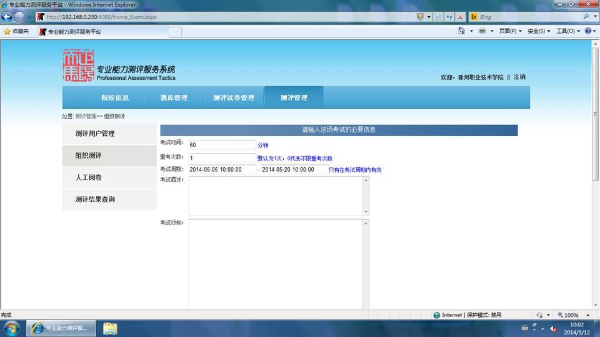The width and height of the screenshot is (600, 337).
Task: Click the status bar privacy lock icon
Action: [539, 315]
